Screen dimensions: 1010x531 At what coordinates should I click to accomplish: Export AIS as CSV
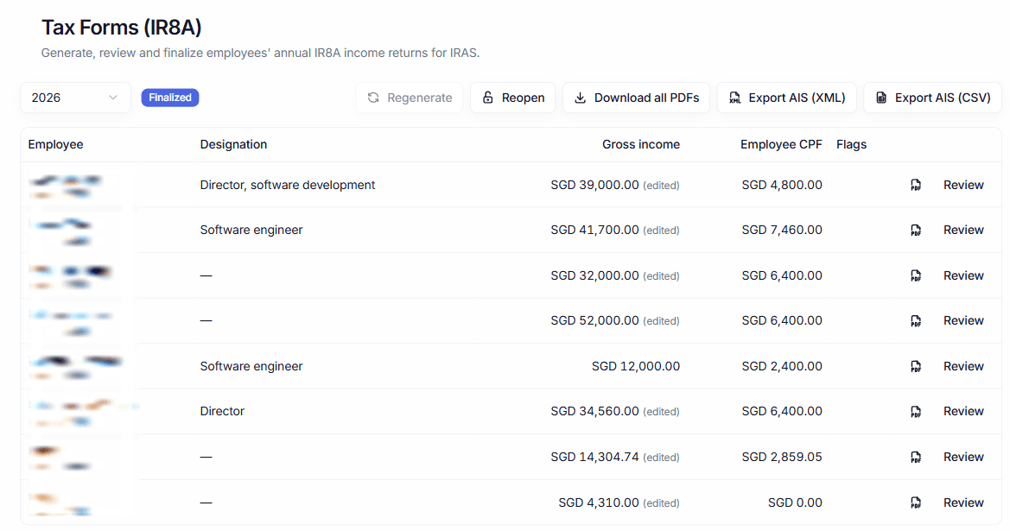pyautogui.click(x=933, y=98)
